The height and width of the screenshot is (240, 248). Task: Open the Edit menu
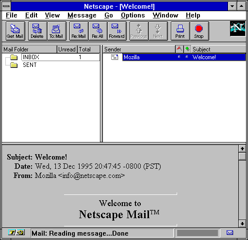(32, 16)
